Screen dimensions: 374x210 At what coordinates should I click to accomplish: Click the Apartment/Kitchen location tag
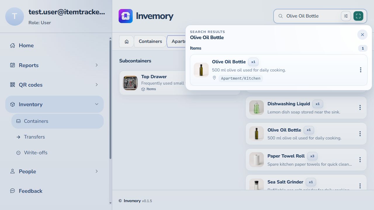coord(240,78)
